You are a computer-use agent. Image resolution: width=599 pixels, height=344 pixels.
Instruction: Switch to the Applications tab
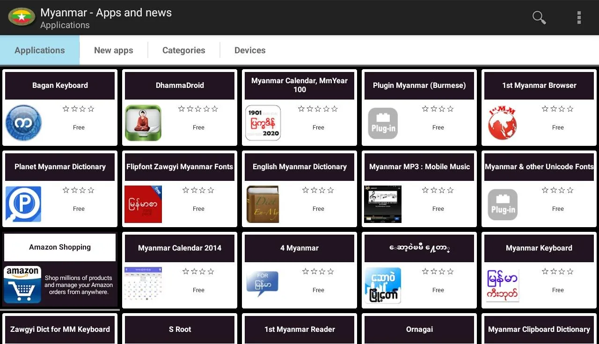[x=40, y=50]
